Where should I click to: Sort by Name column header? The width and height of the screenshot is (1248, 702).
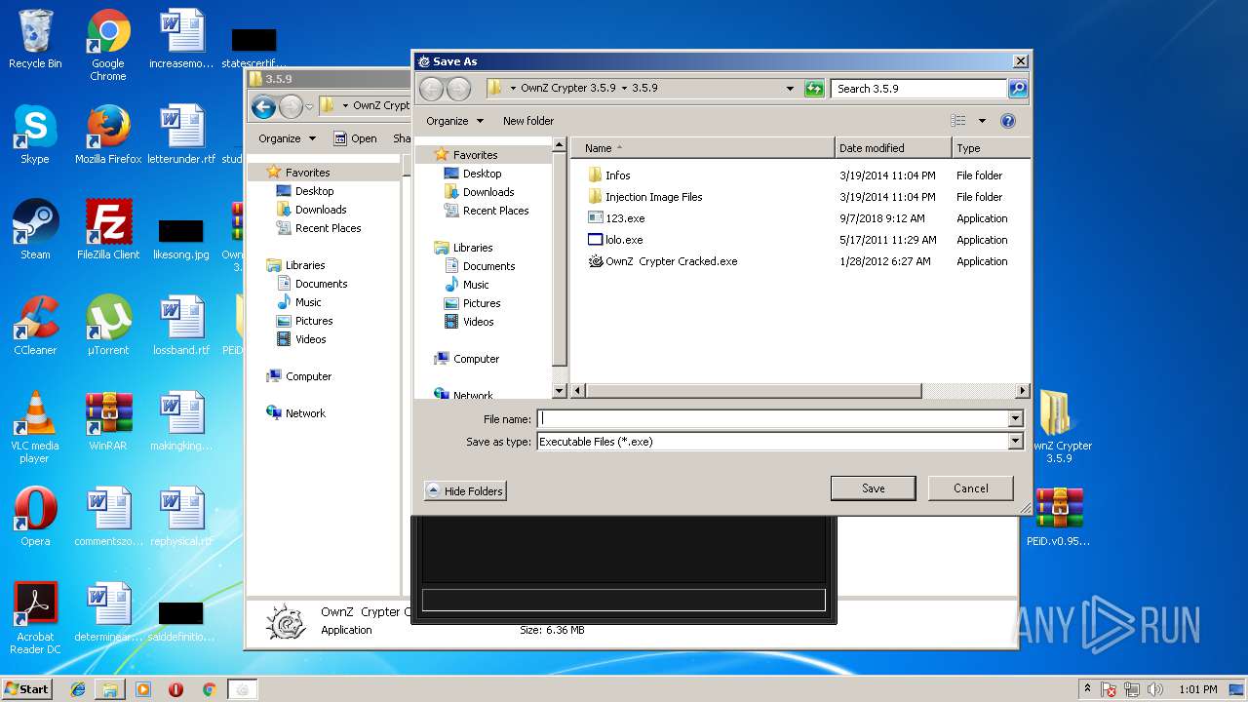click(x=703, y=148)
